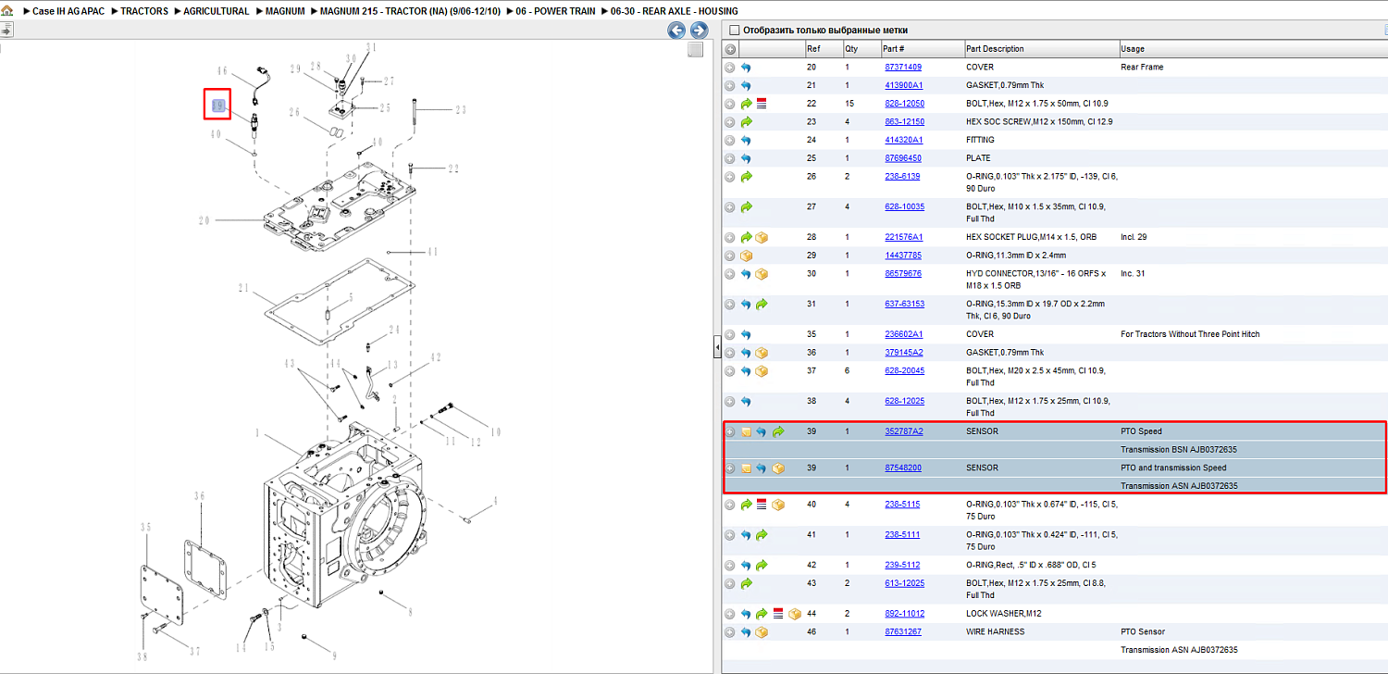Open part number 413900A1
The image size is (1388, 674).
904,85
